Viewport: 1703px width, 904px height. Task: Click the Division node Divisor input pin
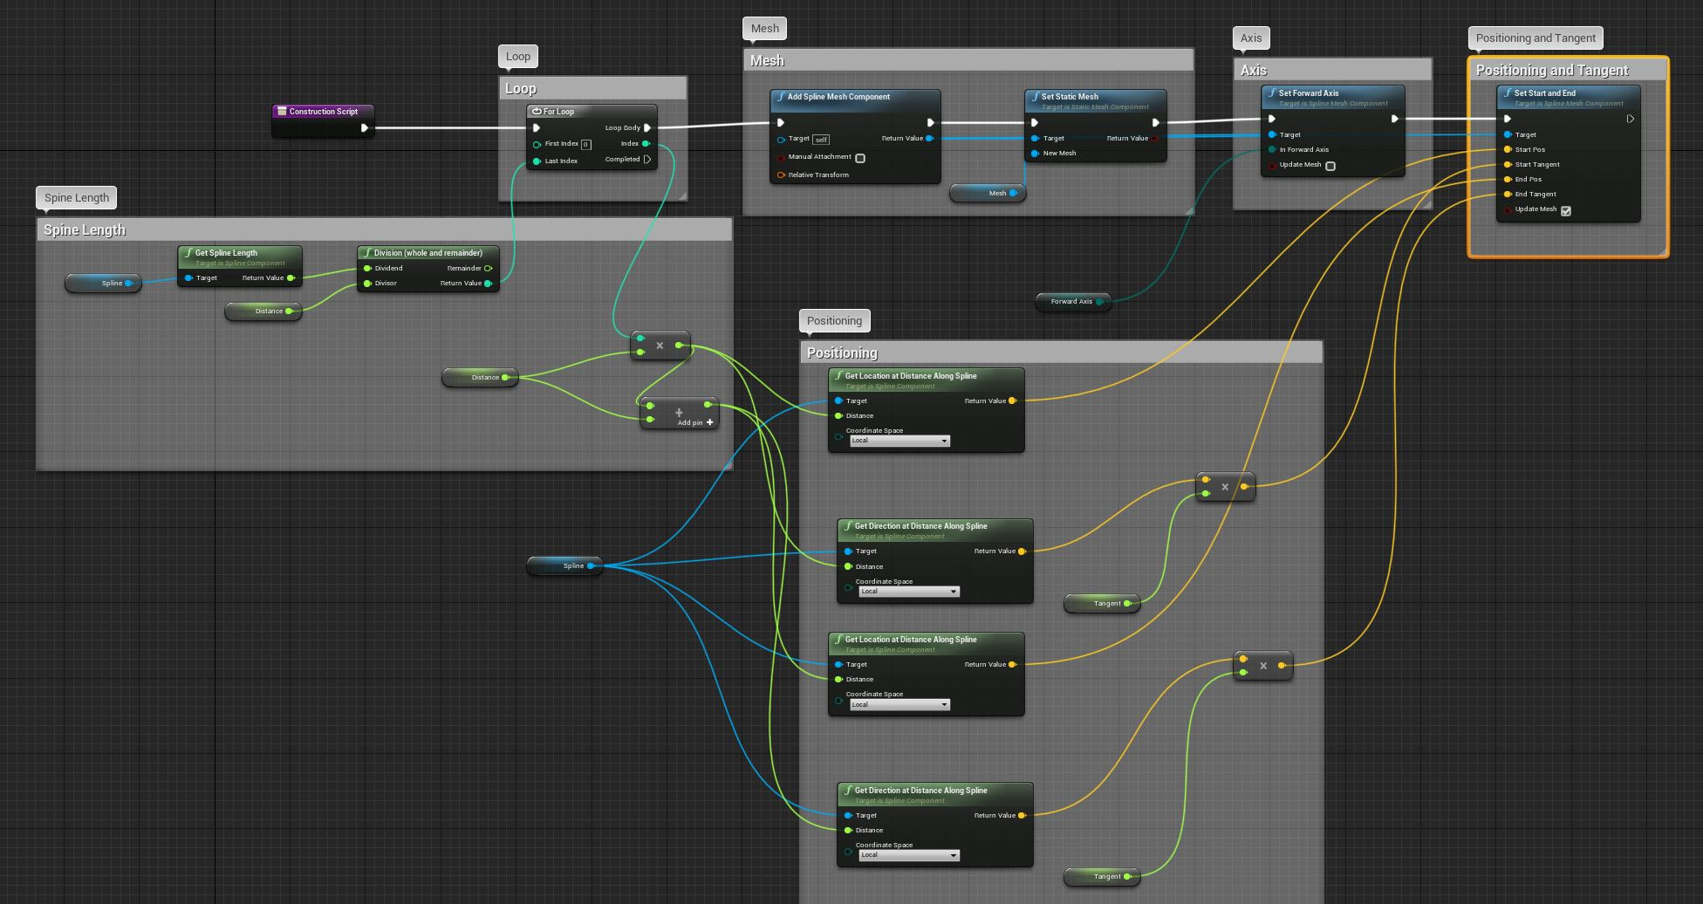pyautogui.click(x=367, y=284)
